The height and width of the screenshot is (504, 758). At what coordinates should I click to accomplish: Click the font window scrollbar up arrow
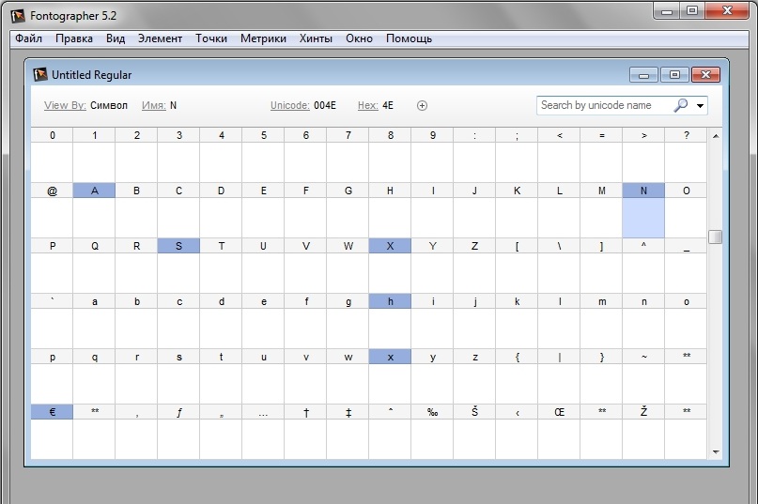point(716,136)
